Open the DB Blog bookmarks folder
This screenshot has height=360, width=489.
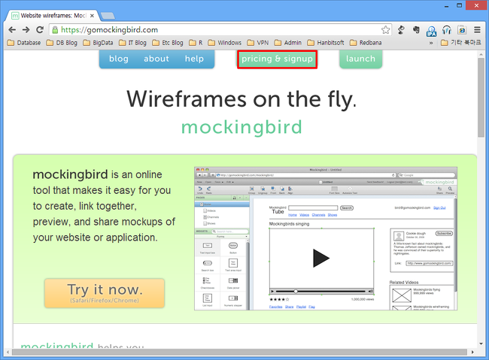[62, 43]
